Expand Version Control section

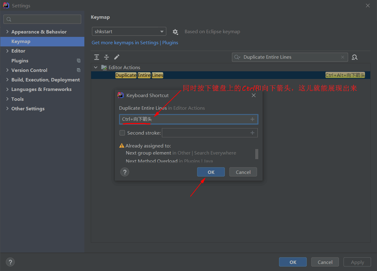coord(7,70)
